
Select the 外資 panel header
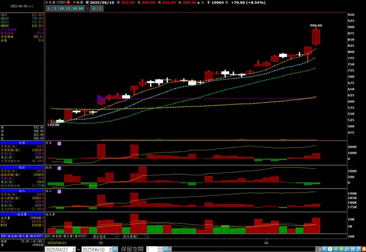click(x=22, y=143)
